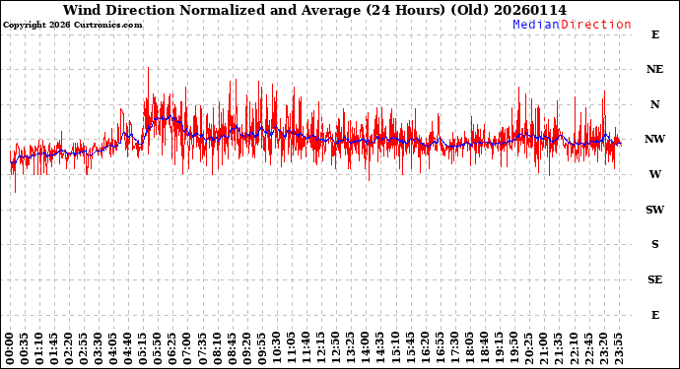
Task: Click the 'Copyright 2026 Curtronics.com' text
Action: click(x=72, y=26)
